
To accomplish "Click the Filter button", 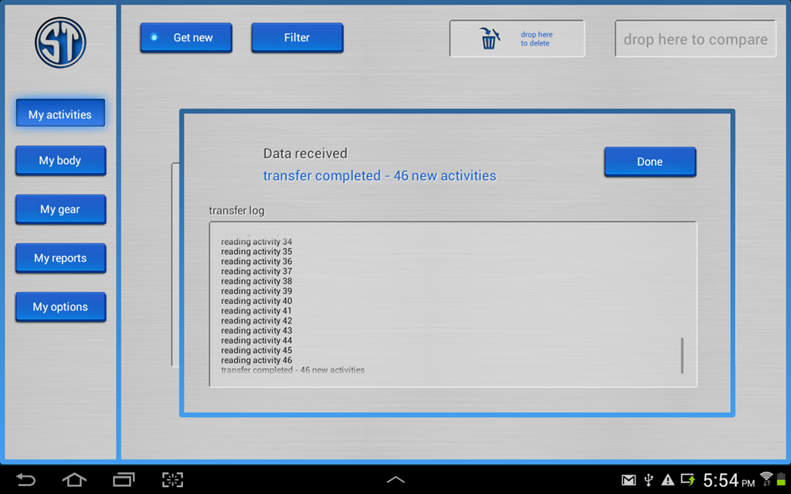I will point(297,37).
